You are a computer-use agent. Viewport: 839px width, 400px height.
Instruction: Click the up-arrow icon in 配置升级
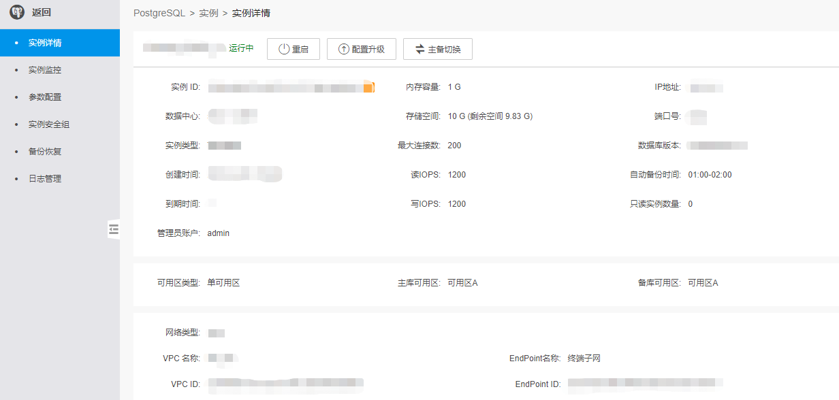344,49
